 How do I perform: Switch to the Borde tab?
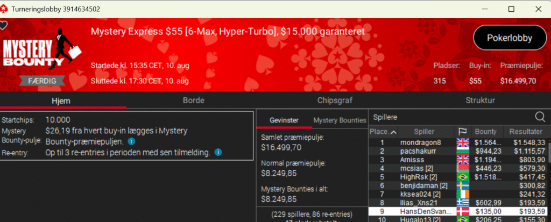(194, 101)
